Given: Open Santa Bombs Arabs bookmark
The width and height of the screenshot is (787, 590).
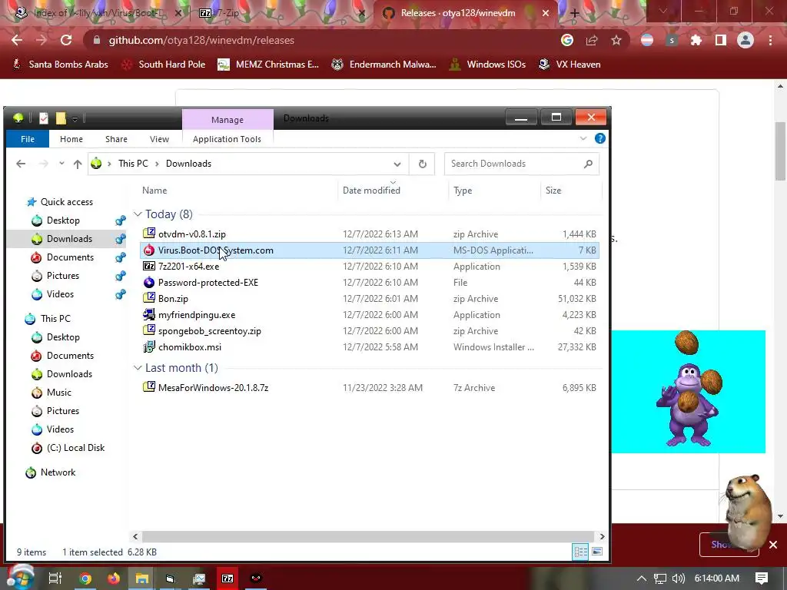Looking at the screenshot, I should coord(60,65).
